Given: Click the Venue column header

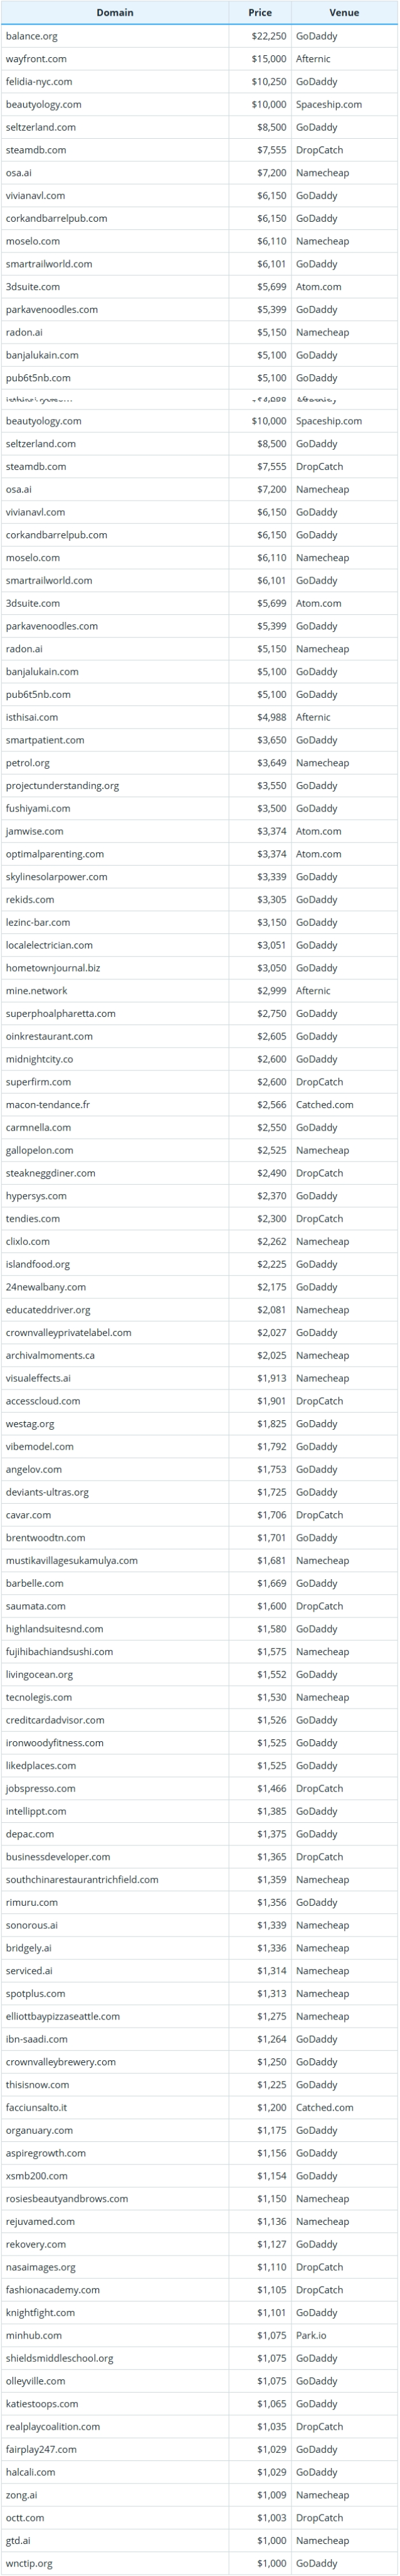Looking at the screenshot, I should [x=344, y=13].
